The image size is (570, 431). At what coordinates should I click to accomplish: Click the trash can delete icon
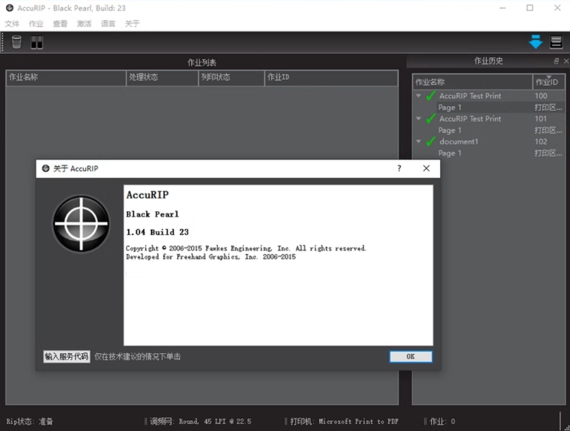(16, 42)
